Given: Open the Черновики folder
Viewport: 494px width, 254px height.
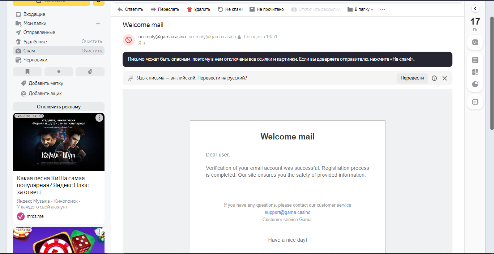Looking at the screenshot, I should (35, 60).
